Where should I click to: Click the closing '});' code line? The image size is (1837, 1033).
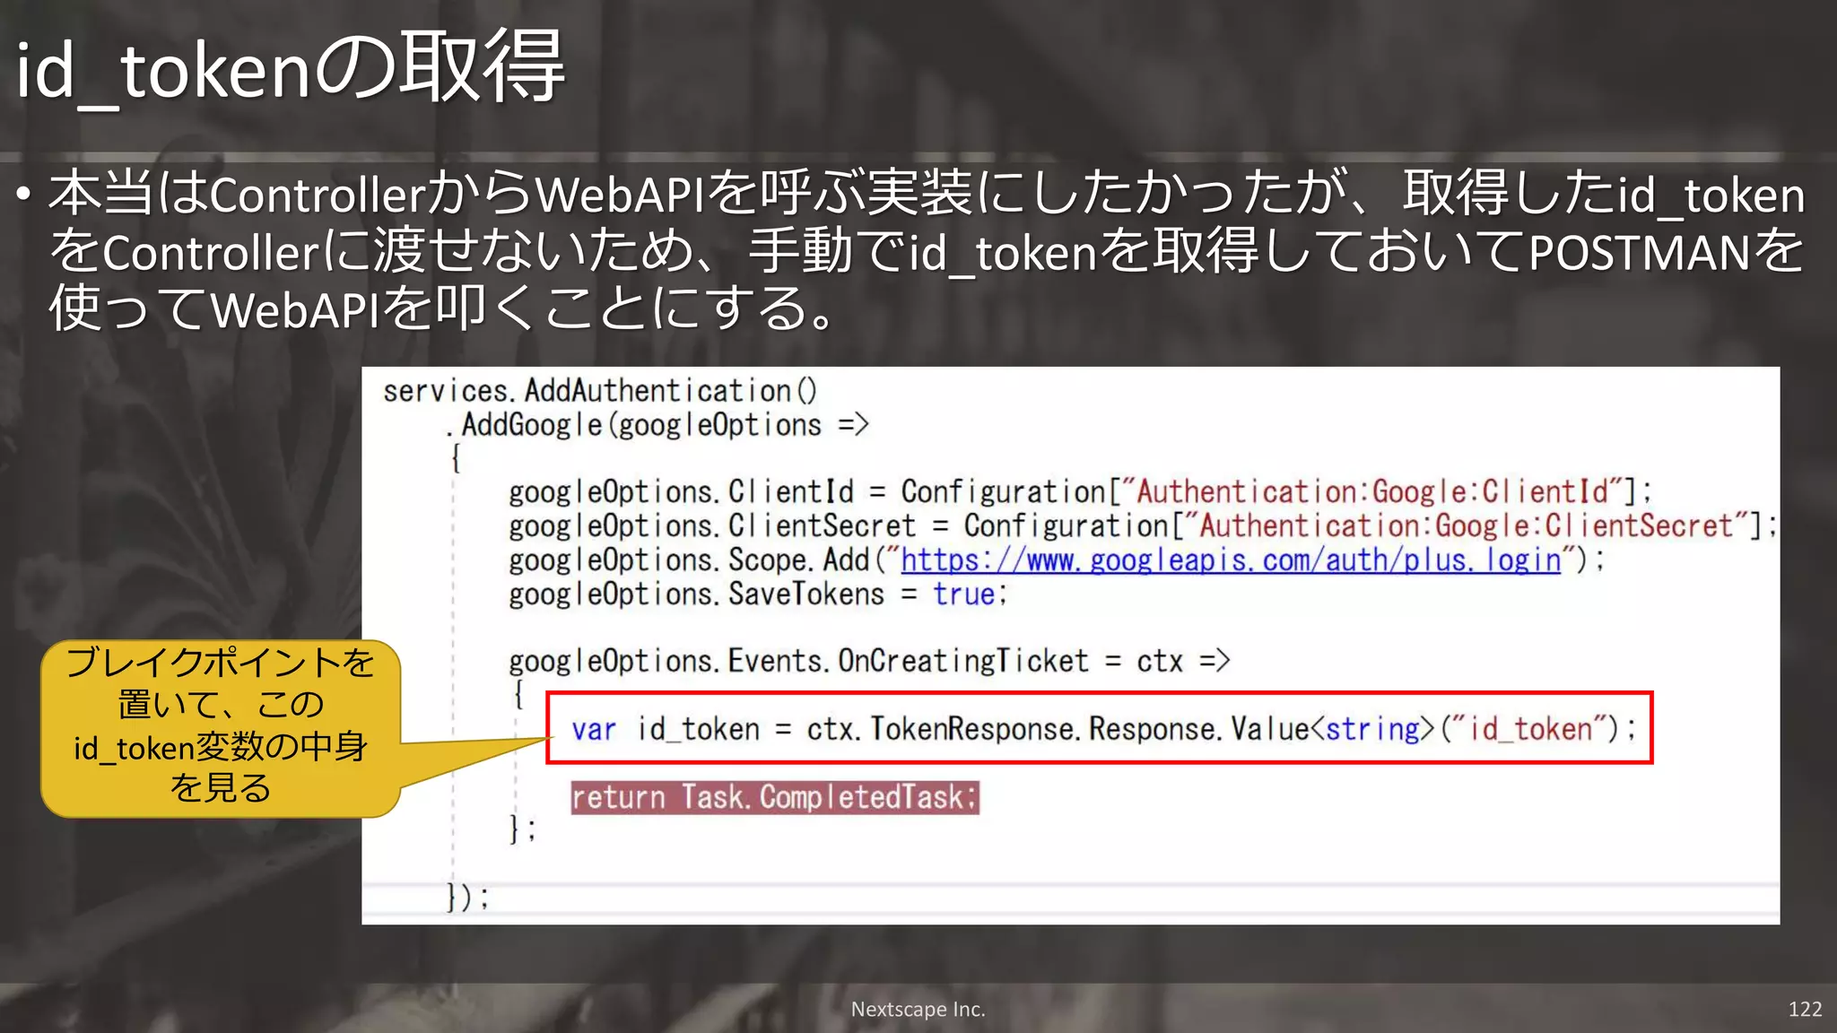(468, 897)
